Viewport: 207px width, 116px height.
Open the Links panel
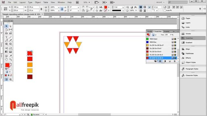coord(188,27)
